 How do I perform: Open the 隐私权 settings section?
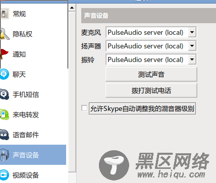[x=33, y=34]
